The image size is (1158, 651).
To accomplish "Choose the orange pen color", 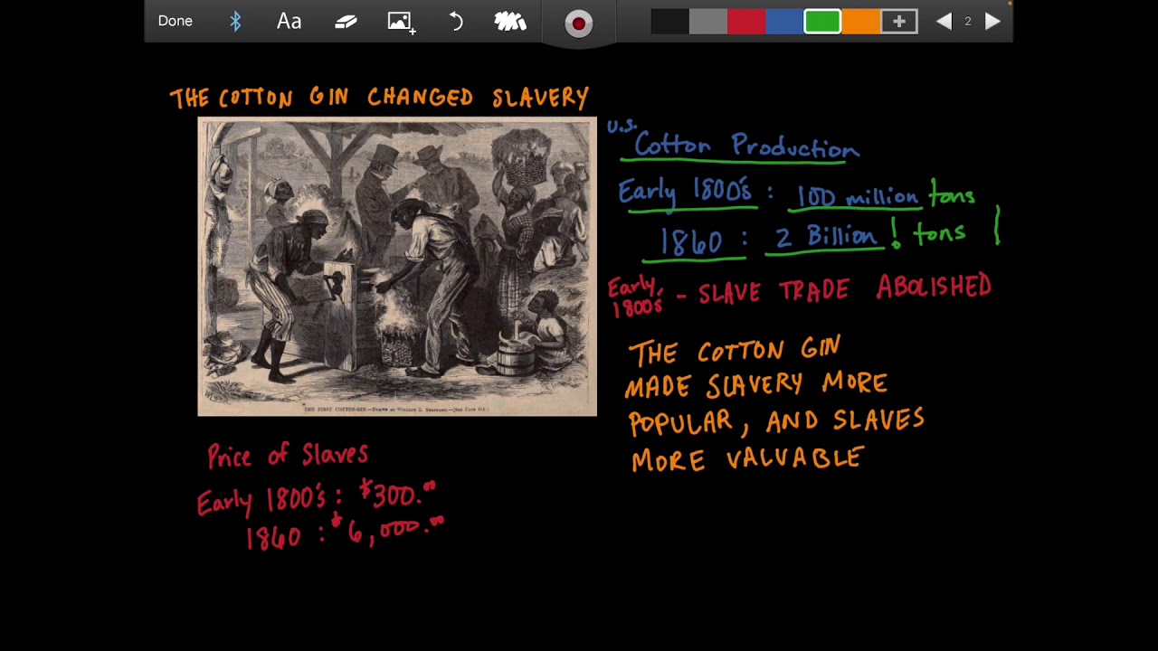I will 860,22.
